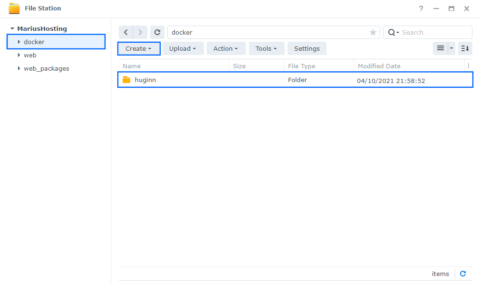This screenshot has height=285, width=480.
Task: Reload the folder via toolbar refresh icon
Action: click(x=157, y=32)
